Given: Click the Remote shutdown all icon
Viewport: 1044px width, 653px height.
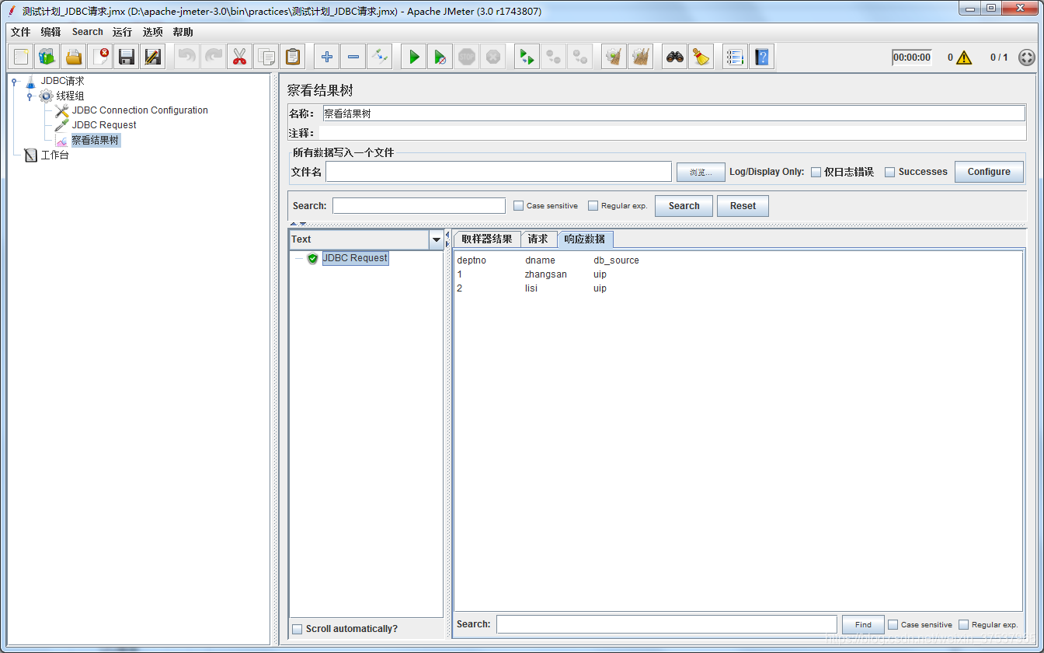Looking at the screenshot, I should coord(580,57).
